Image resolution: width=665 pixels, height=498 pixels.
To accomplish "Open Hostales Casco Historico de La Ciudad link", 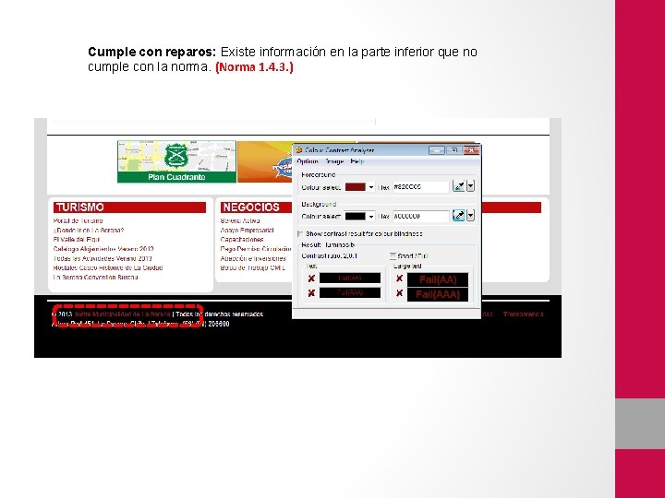I will pos(108,267).
